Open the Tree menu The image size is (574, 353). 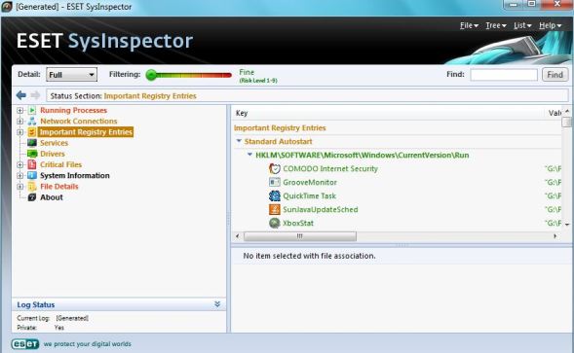[x=496, y=25]
